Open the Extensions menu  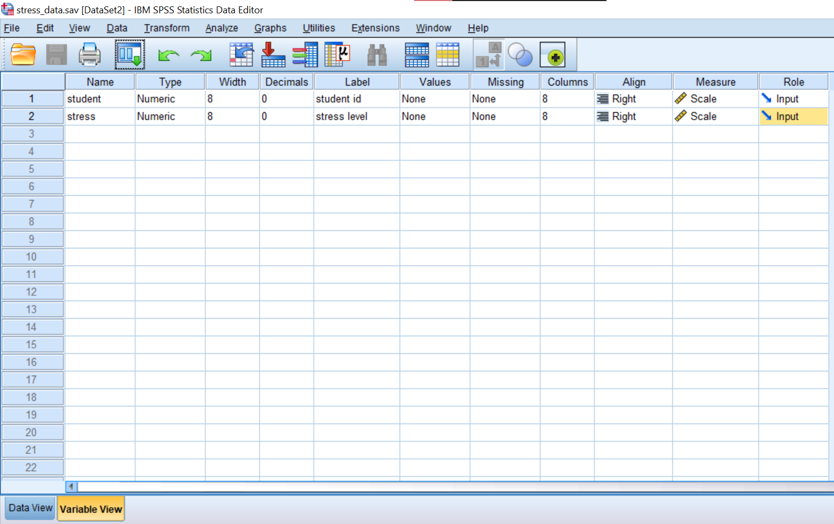click(375, 28)
